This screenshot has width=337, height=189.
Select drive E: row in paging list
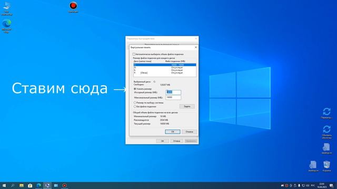point(165,70)
